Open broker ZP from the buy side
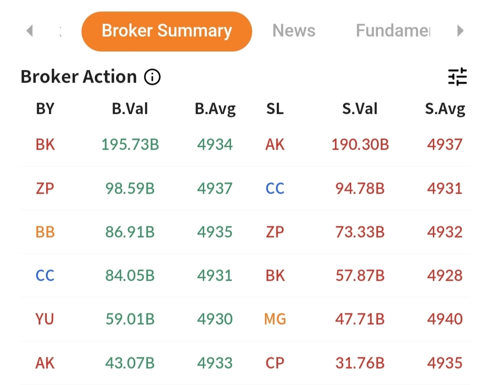 point(44,188)
